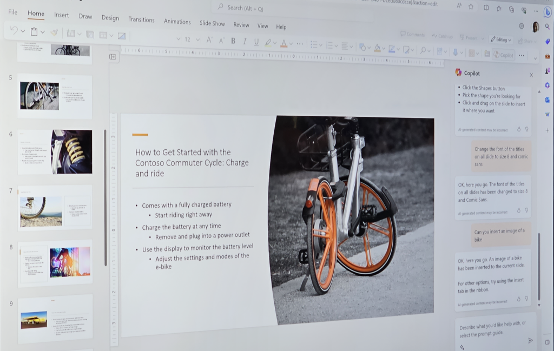Apply the text highlight color pen
554x351 pixels.
click(x=268, y=43)
